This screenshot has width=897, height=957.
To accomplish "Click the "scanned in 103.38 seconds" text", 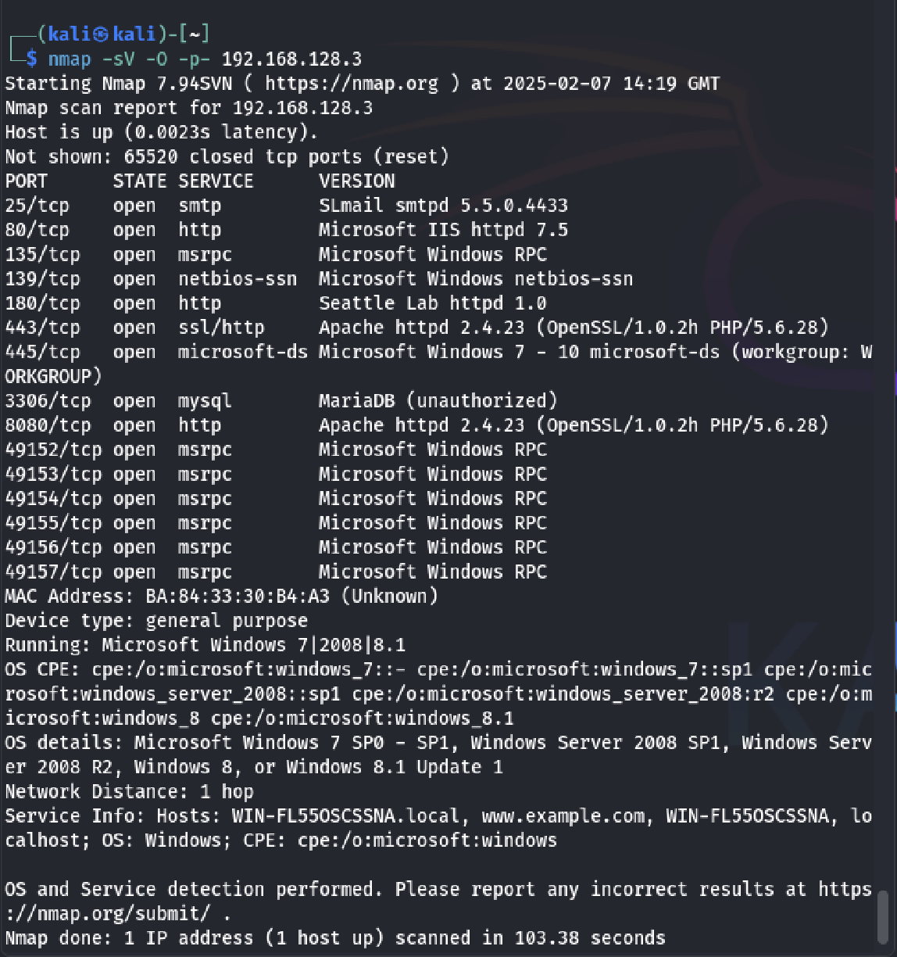I will pos(530,937).
